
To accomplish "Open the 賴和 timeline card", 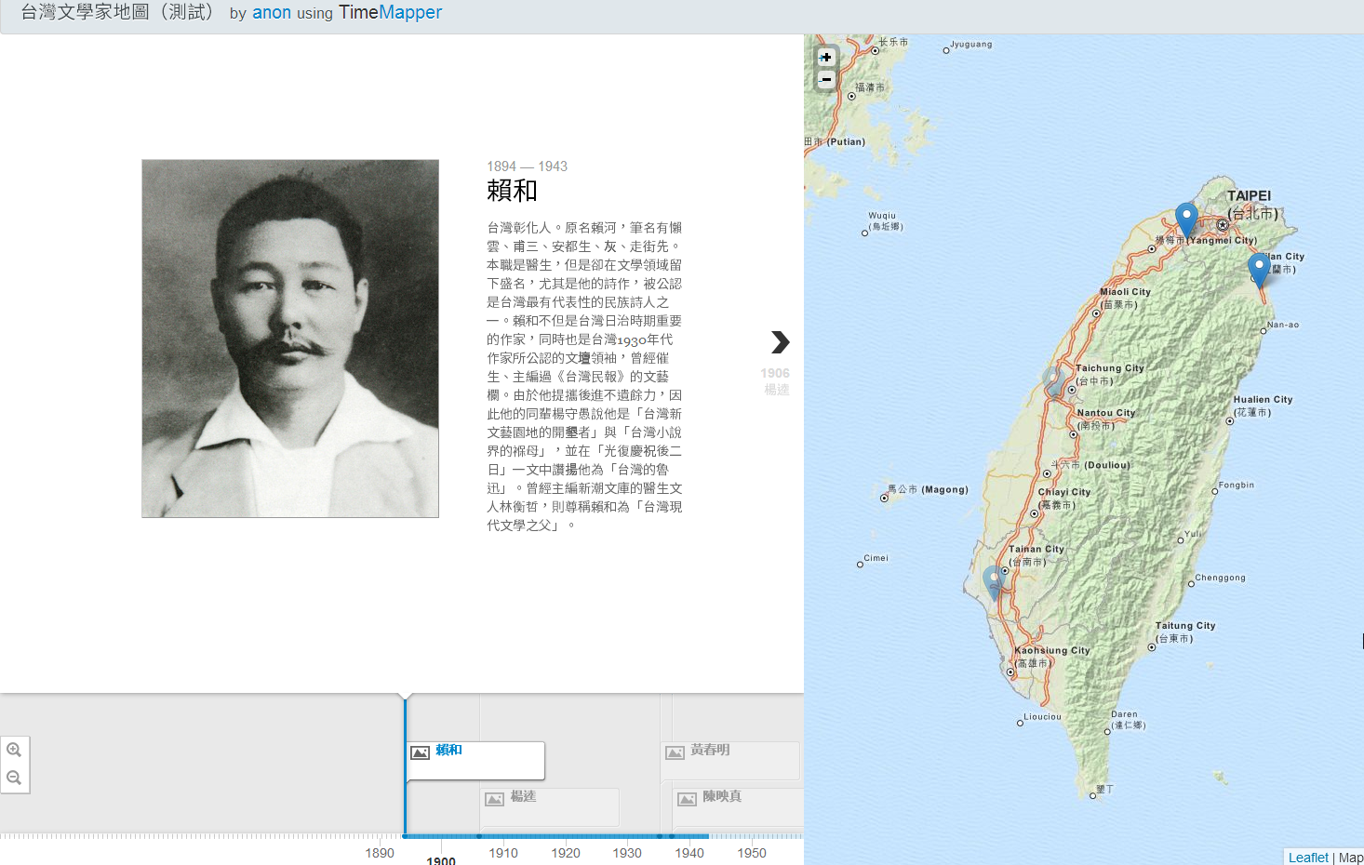I will coord(475,761).
